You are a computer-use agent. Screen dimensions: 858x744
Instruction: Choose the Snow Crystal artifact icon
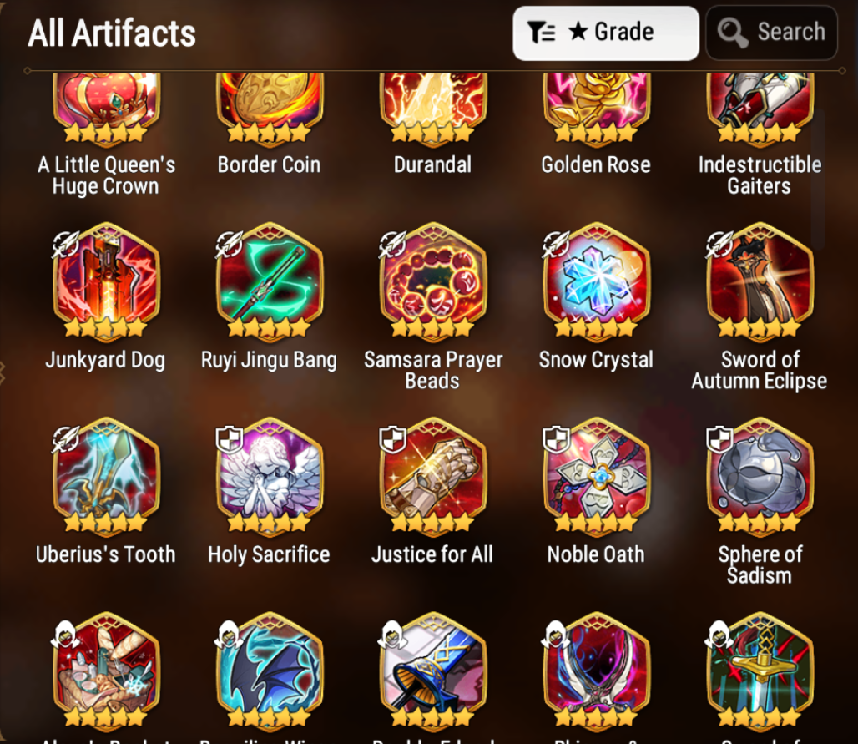point(597,281)
